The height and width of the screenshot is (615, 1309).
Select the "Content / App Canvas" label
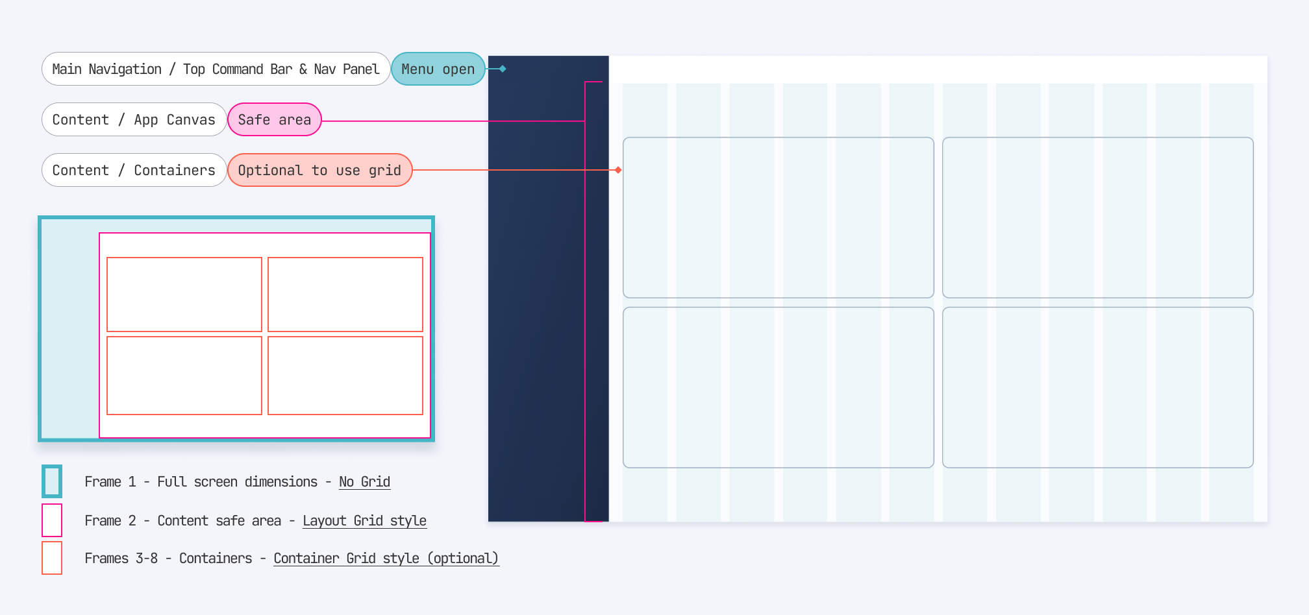(133, 119)
